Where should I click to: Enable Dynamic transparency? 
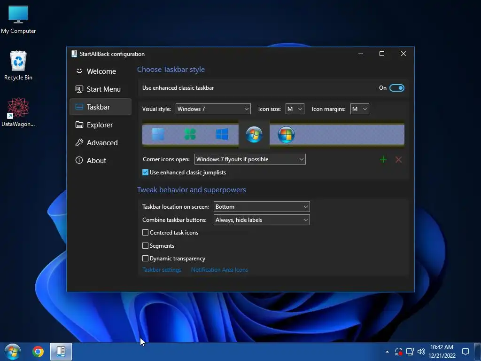coord(146,258)
